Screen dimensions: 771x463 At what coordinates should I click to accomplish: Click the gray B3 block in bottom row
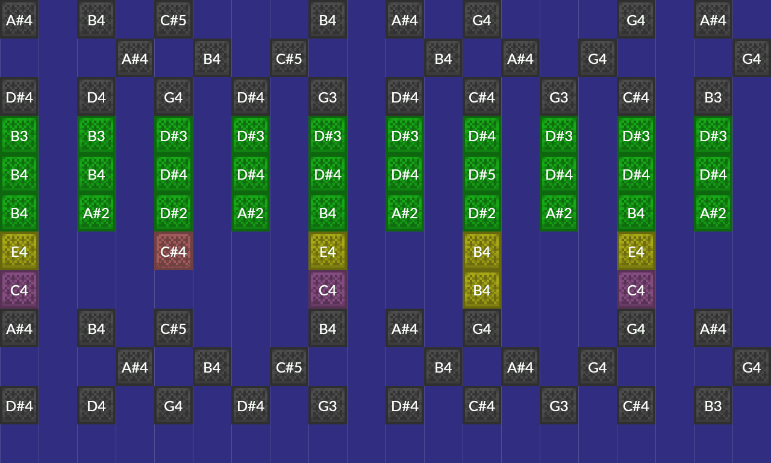coord(713,406)
